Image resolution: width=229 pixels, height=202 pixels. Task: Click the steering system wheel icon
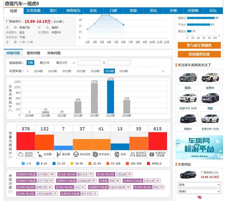76,154
